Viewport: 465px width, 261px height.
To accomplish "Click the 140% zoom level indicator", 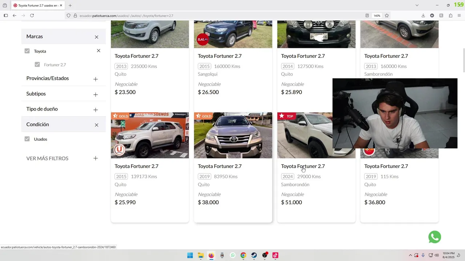I will pos(377,16).
